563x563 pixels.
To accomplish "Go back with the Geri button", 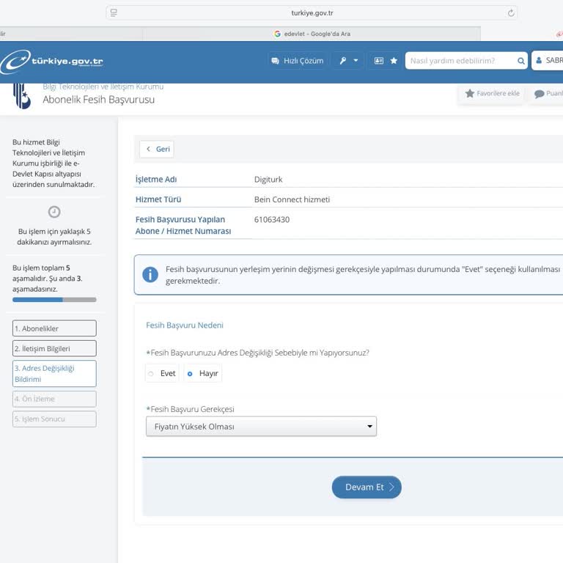I will point(157,149).
